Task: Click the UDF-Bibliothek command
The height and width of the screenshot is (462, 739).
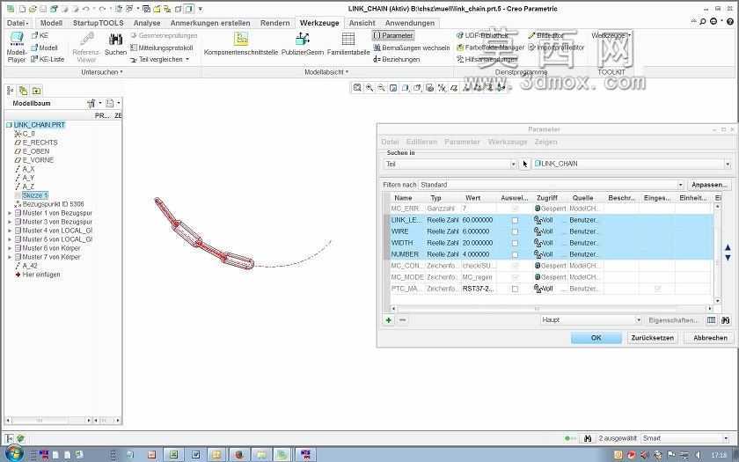Action: tap(483, 35)
